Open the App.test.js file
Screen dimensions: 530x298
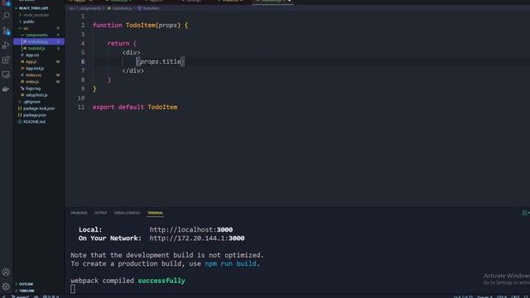35,68
